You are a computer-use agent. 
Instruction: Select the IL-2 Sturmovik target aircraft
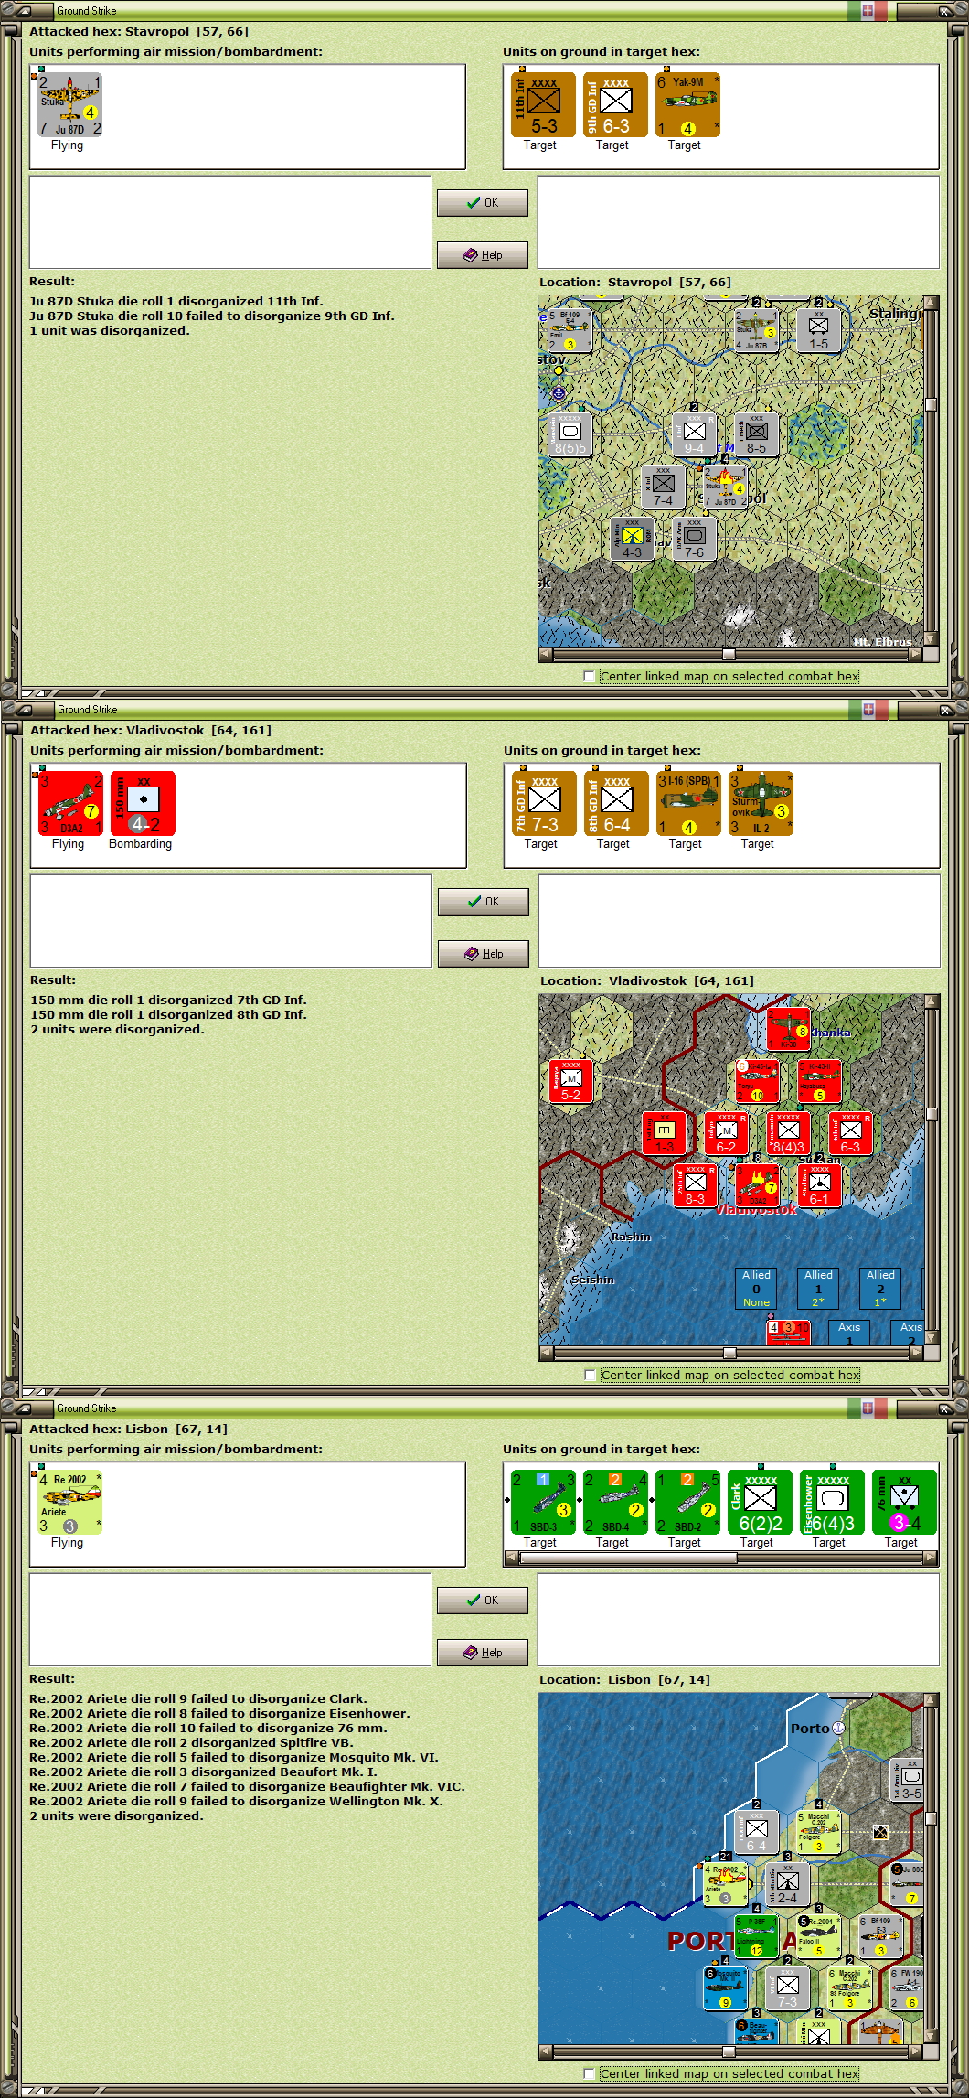click(x=761, y=804)
